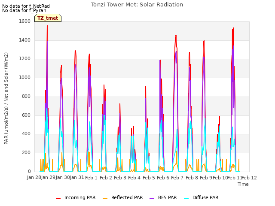Click the Feb 6 x-axis date label
Screen dimensions: 275x206
pyautogui.click(x=163, y=178)
